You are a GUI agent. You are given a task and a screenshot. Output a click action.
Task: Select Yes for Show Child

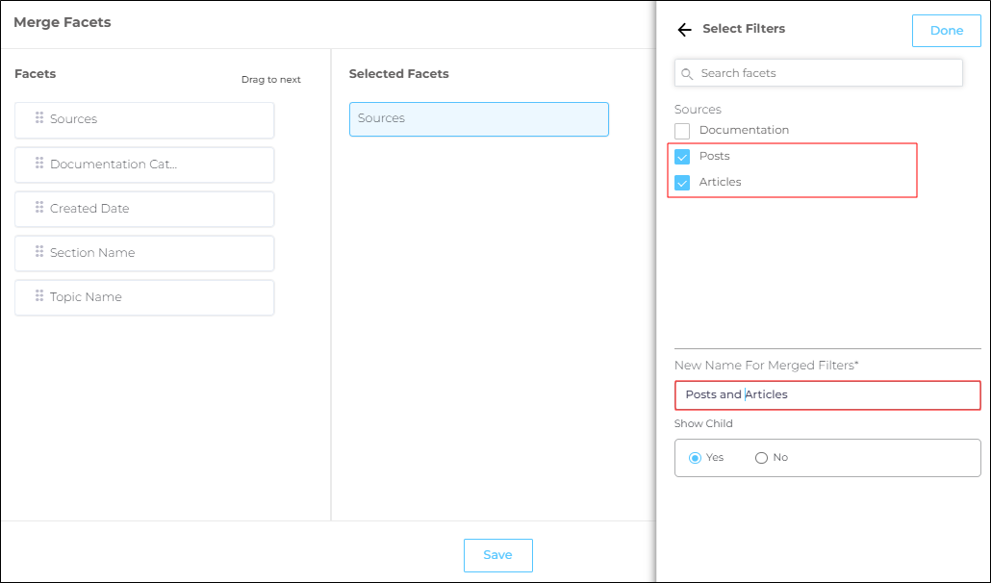695,458
